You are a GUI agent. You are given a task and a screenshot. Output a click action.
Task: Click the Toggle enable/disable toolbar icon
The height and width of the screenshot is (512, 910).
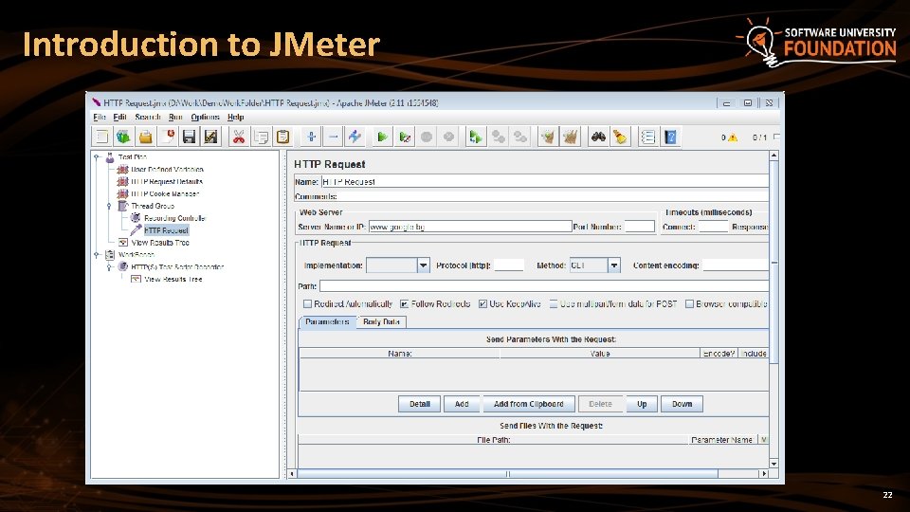[x=355, y=137]
